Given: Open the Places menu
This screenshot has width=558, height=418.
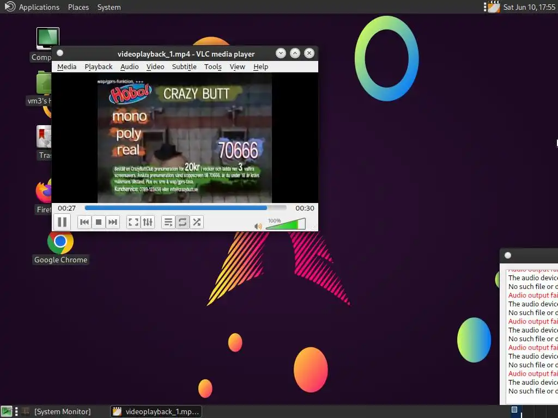Looking at the screenshot, I should (78, 7).
